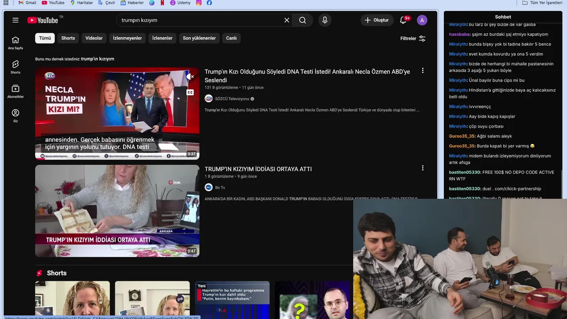Open Abonelikler in the sidebar
567x319 pixels.
click(16, 91)
